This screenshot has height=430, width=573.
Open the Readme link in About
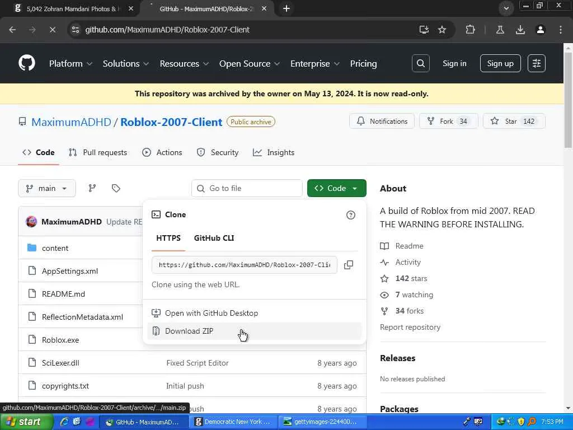(x=409, y=246)
